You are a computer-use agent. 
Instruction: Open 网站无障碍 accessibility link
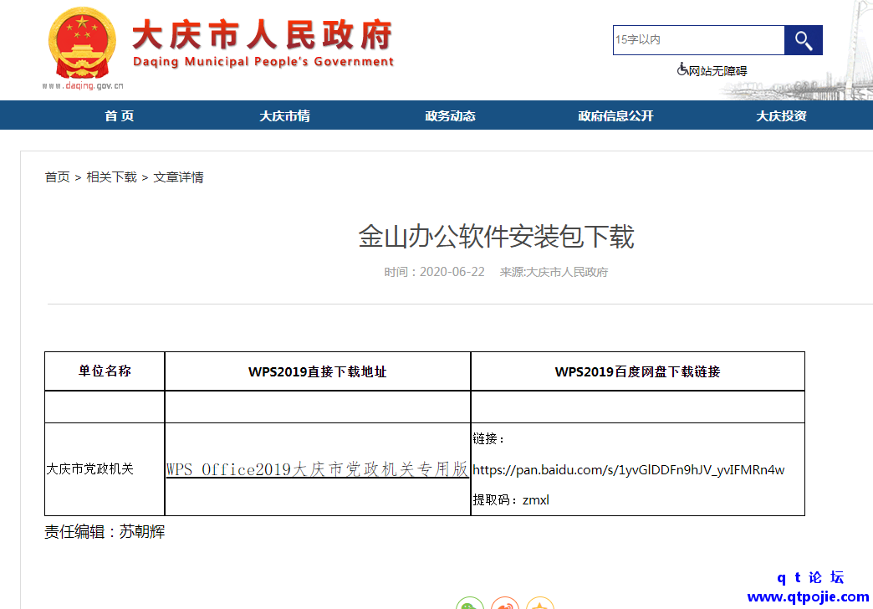click(717, 71)
